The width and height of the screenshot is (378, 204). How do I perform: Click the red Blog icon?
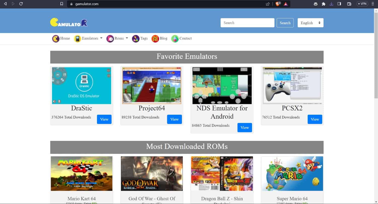click(x=155, y=38)
